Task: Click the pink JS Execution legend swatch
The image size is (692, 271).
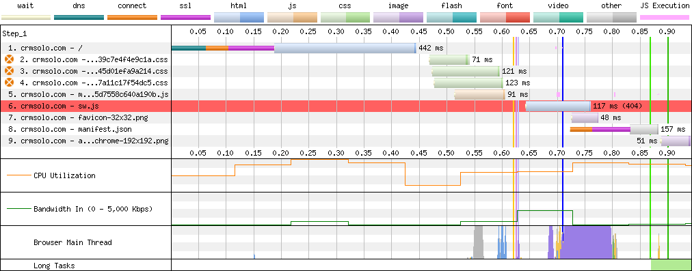Action: (x=665, y=18)
